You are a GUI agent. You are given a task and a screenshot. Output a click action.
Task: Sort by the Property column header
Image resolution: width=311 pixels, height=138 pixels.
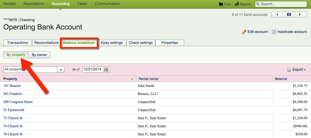click(x=10, y=79)
